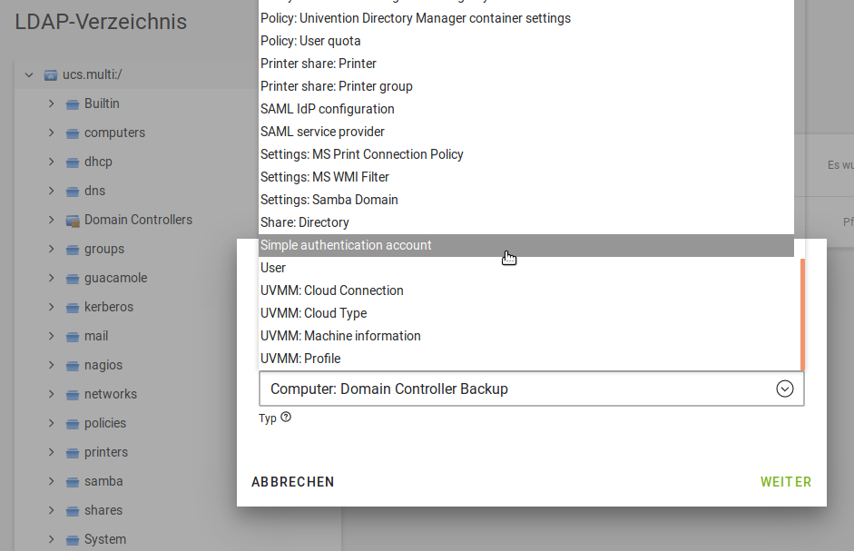This screenshot has width=854, height=551.
Task: Expand the shares tree node
Action: pos(51,511)
